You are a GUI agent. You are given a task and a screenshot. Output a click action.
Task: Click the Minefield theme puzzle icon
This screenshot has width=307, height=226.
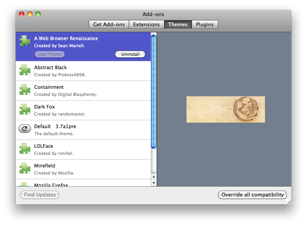coord(25,168)
